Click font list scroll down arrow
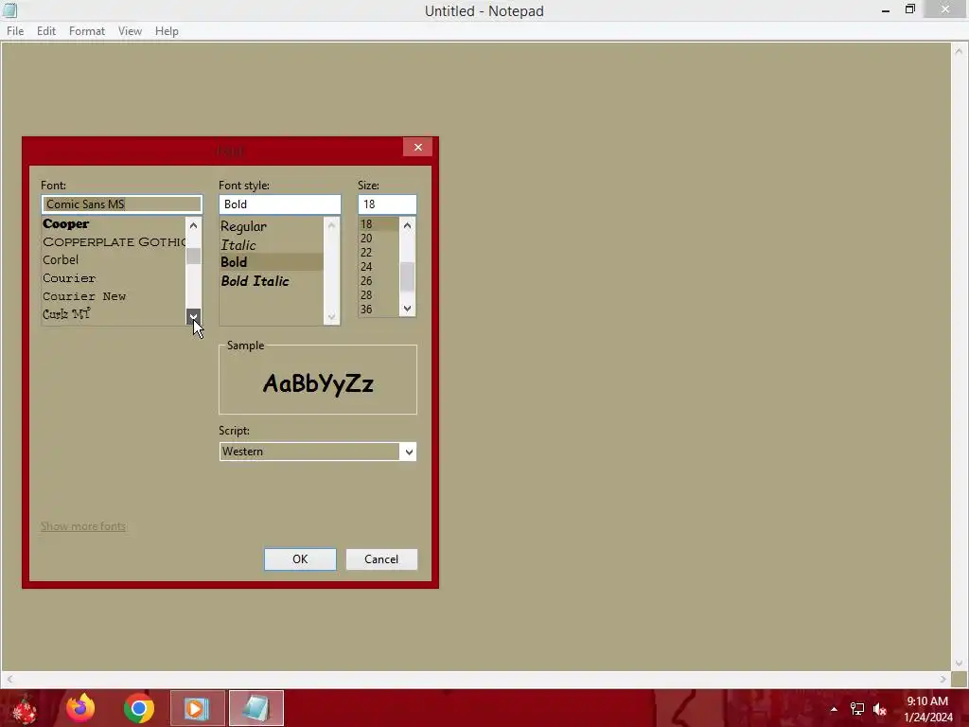Viewport: 969px width, 727px height. 193,316
